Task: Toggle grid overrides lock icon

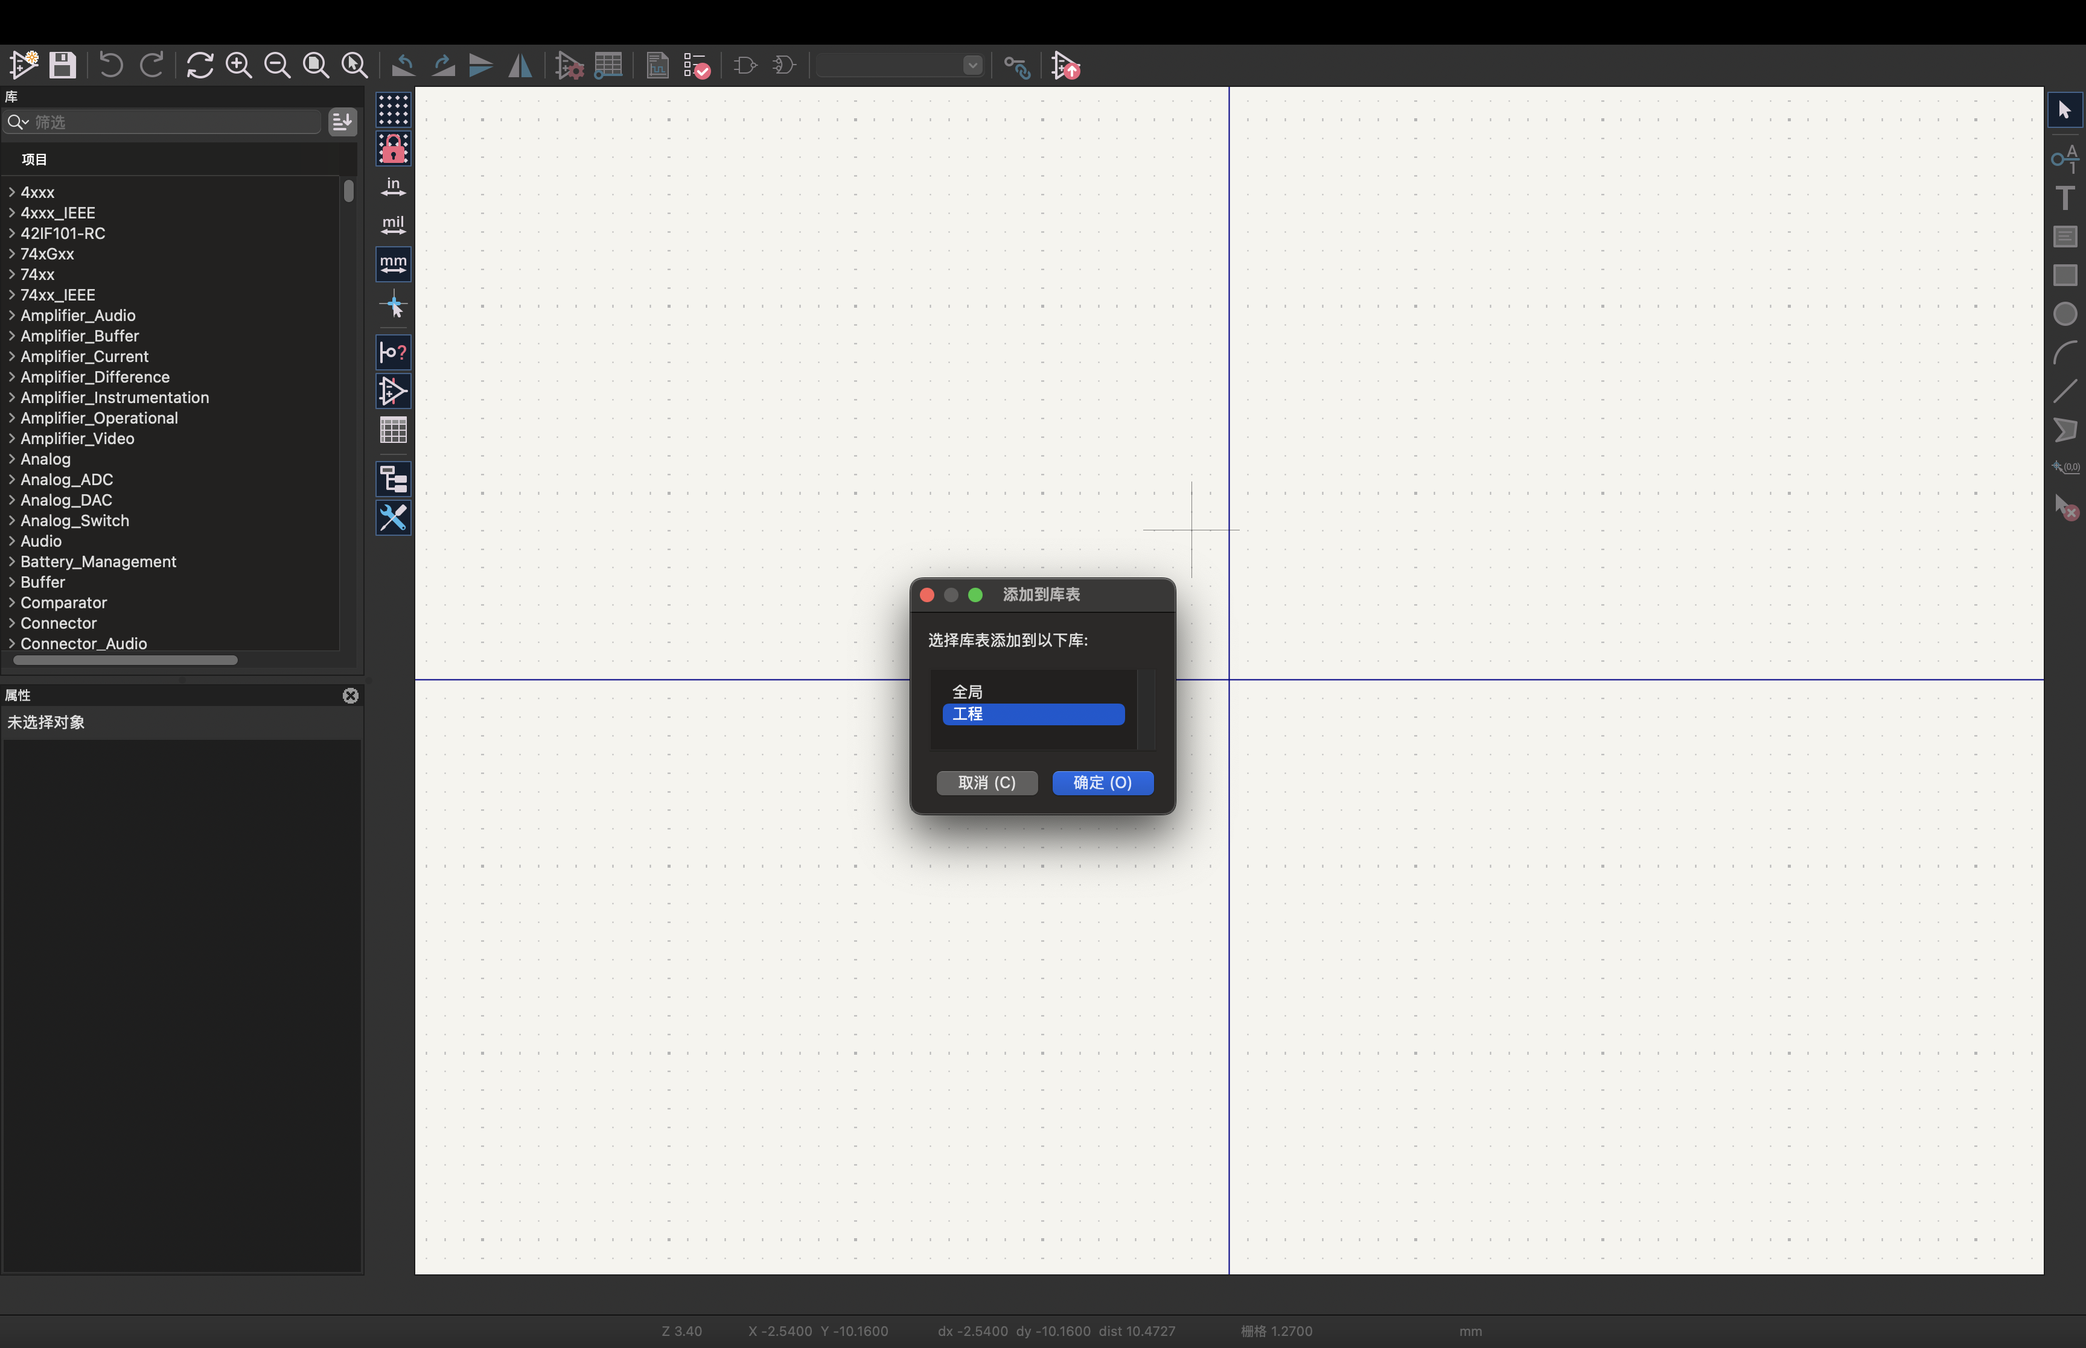Action: 393,149
